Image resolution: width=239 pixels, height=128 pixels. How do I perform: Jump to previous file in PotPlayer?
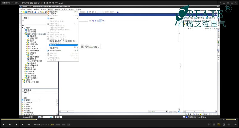16,124
